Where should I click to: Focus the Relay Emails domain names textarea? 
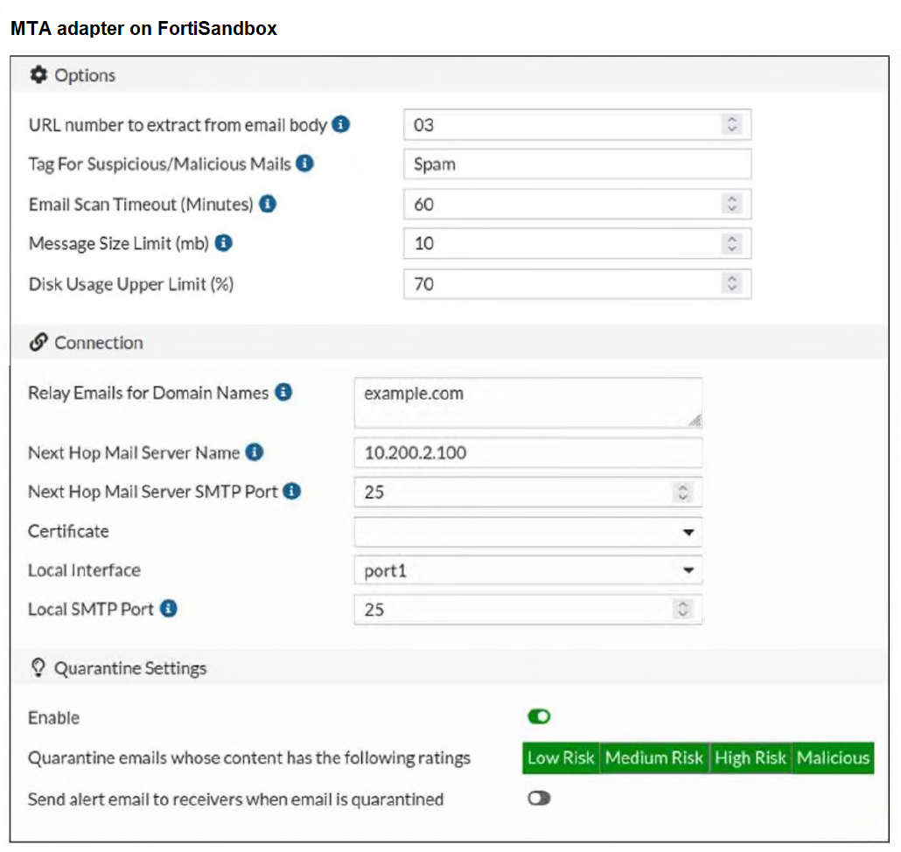(x=528, y=402)
